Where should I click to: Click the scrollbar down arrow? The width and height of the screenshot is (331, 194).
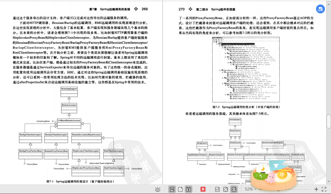[x=329, y=181]
